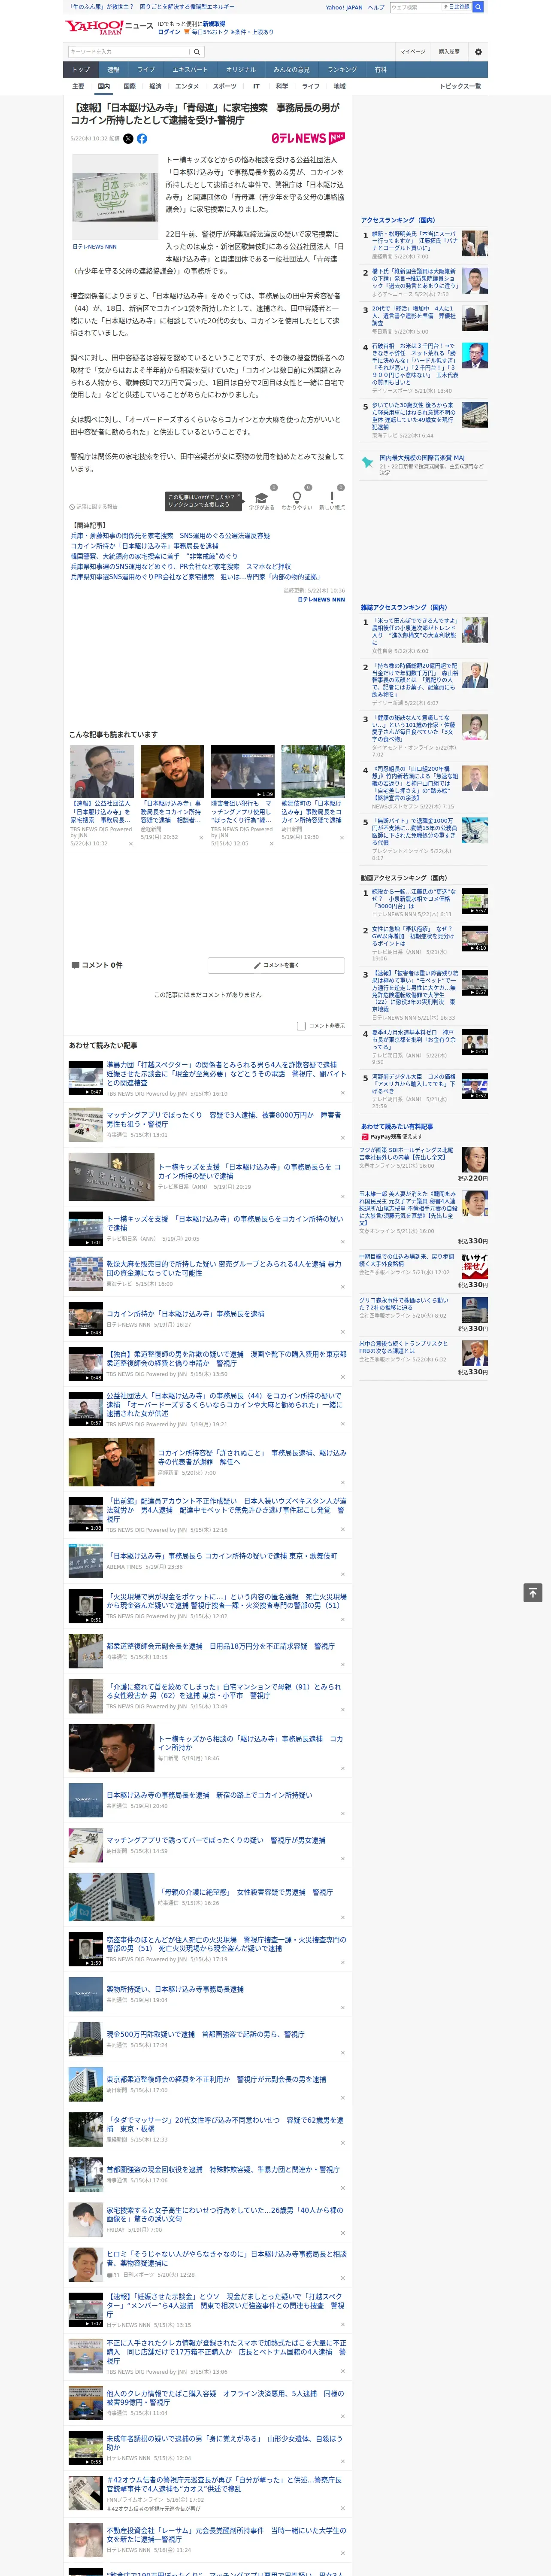The height and width of the screenshot is (2576, 551).
Task: Click the blue web search magnifier button
Action: (x=478, y=7)
